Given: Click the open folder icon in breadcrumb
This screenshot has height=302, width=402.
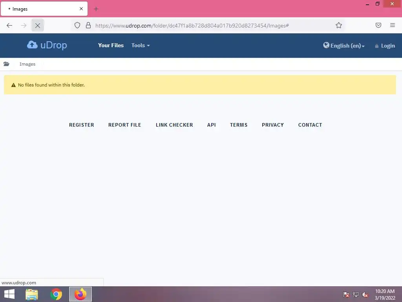Looking at the screenshot, I should (x=6, y=64).
